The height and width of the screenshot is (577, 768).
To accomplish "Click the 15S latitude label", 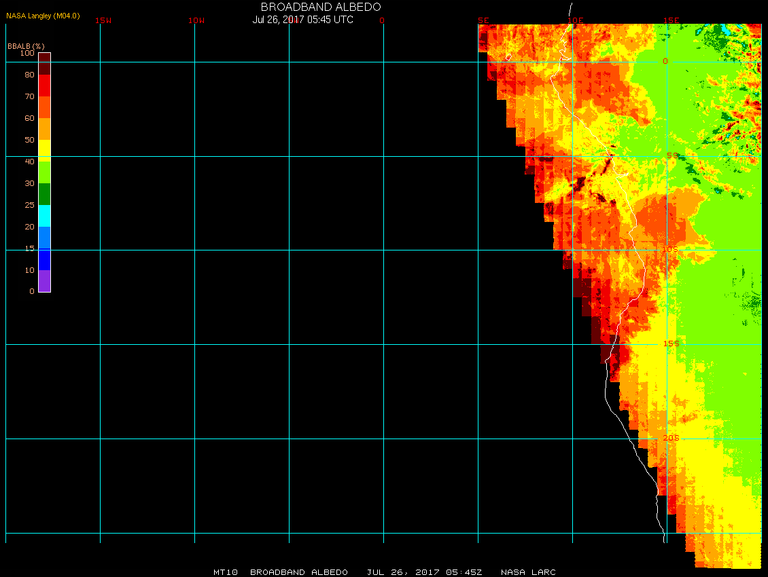I will point(670,344).
